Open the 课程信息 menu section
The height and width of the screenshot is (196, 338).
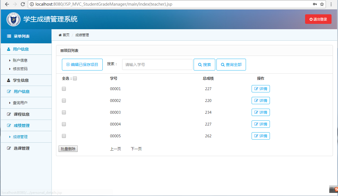pos(26,114)
